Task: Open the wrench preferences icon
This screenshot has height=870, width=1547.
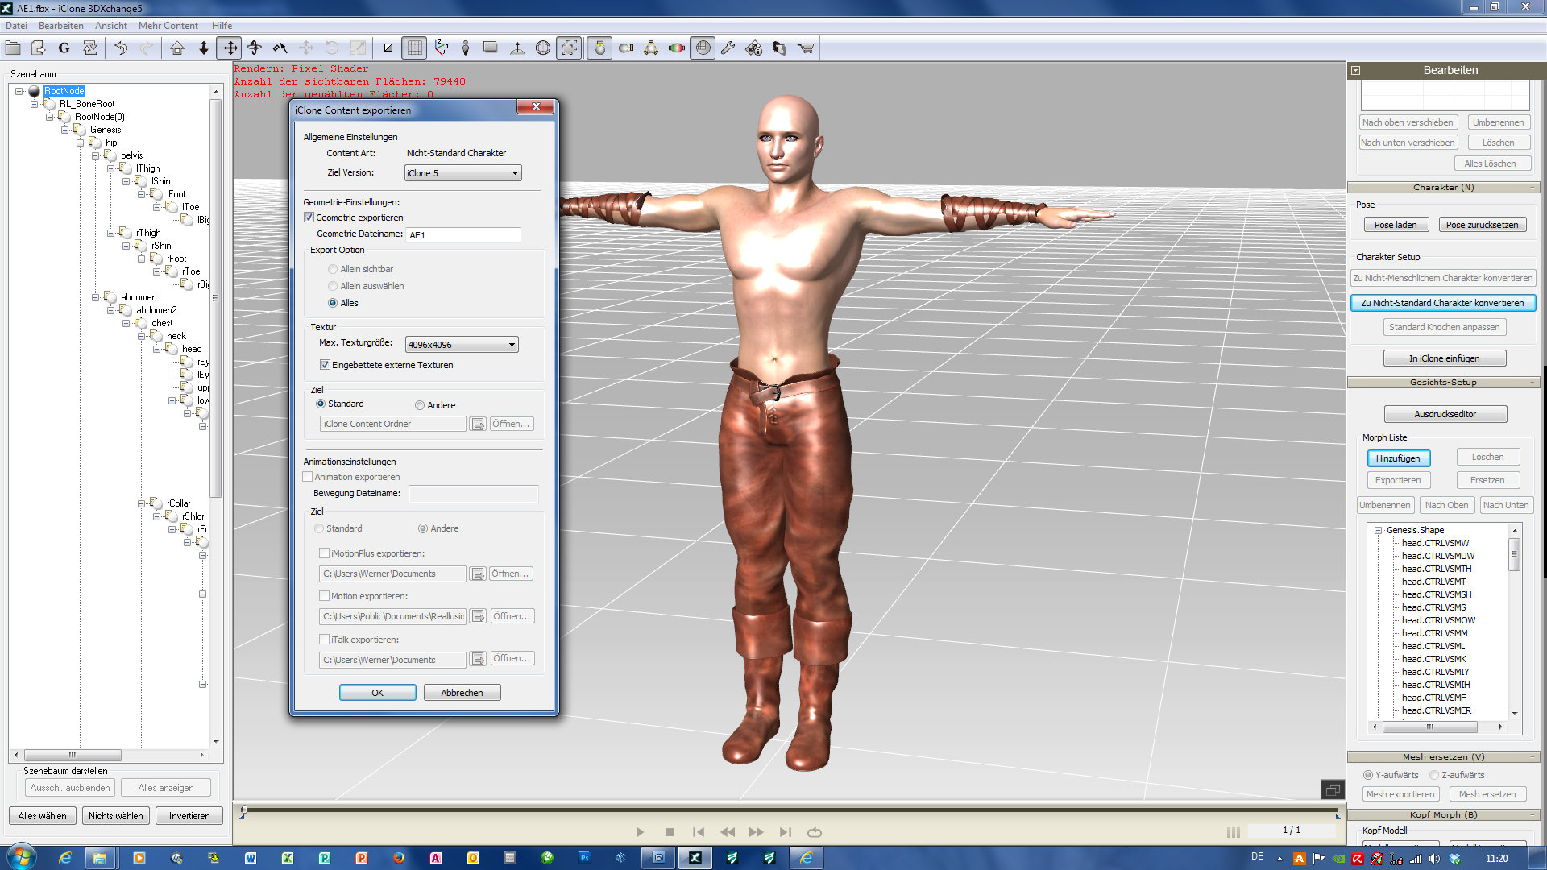Action: pos(728,48)
